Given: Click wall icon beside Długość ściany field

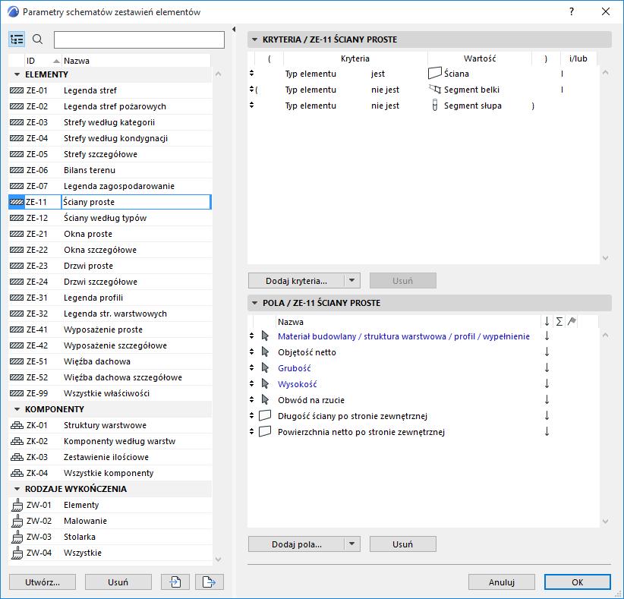Looking at the screenshot, I should [265, 415].
